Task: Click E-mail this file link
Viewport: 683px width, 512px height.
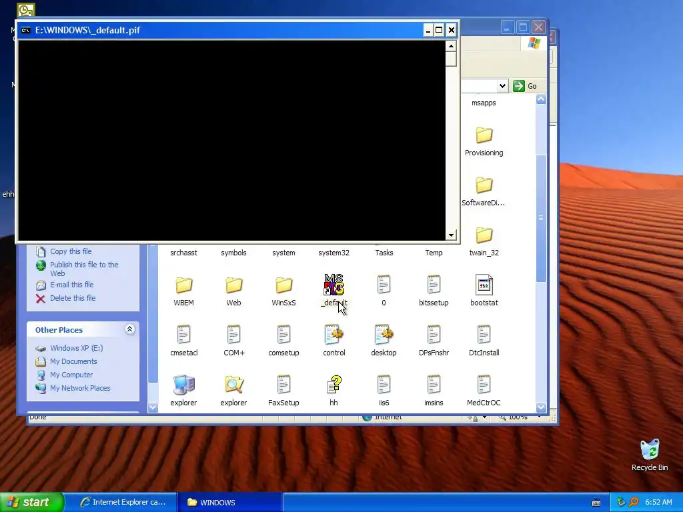Action: [x=71, y=285]
